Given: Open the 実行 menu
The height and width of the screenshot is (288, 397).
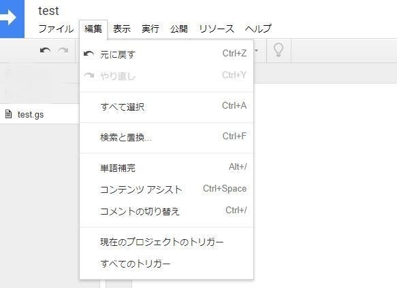Looking at the screenshot, I should point(150,29).
